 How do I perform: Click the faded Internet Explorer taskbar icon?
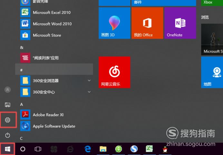coord(70,149)
